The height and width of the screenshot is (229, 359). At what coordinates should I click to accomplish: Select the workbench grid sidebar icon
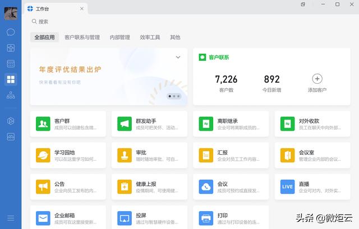[x=11, y=79]
